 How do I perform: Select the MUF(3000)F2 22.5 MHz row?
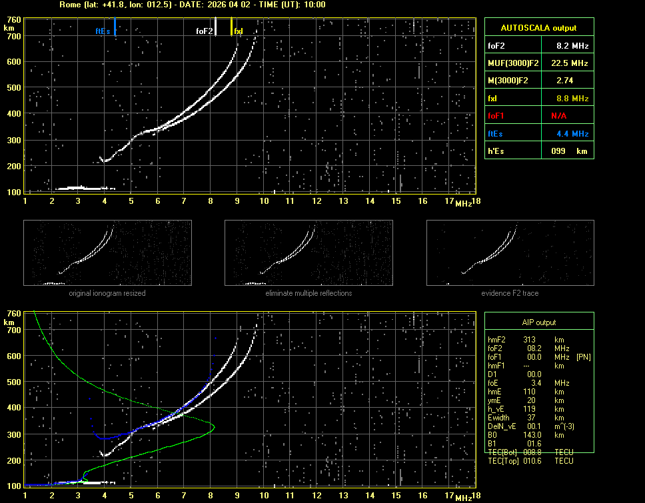[538, 63]
